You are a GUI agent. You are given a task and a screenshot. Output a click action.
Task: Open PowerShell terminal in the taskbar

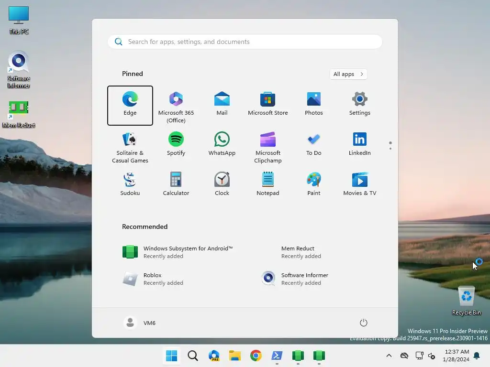[x=277, y=356]
